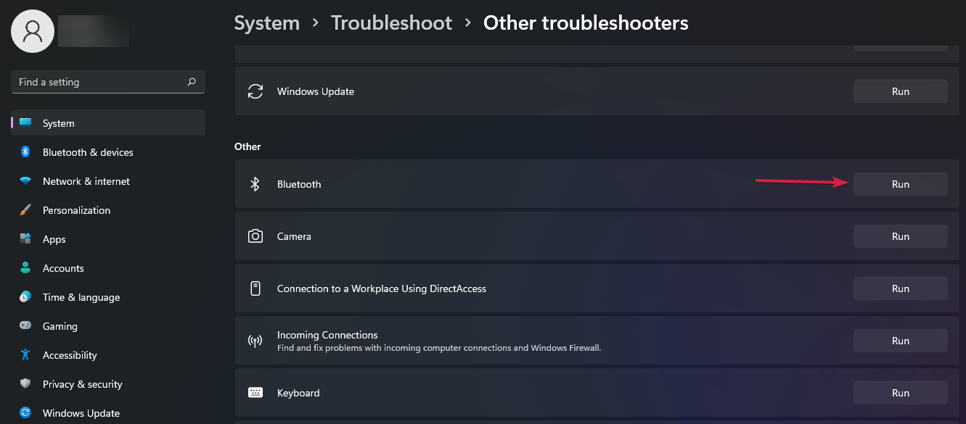Click the Gaming controller icon in sidebar

click(x=25, y=326)
